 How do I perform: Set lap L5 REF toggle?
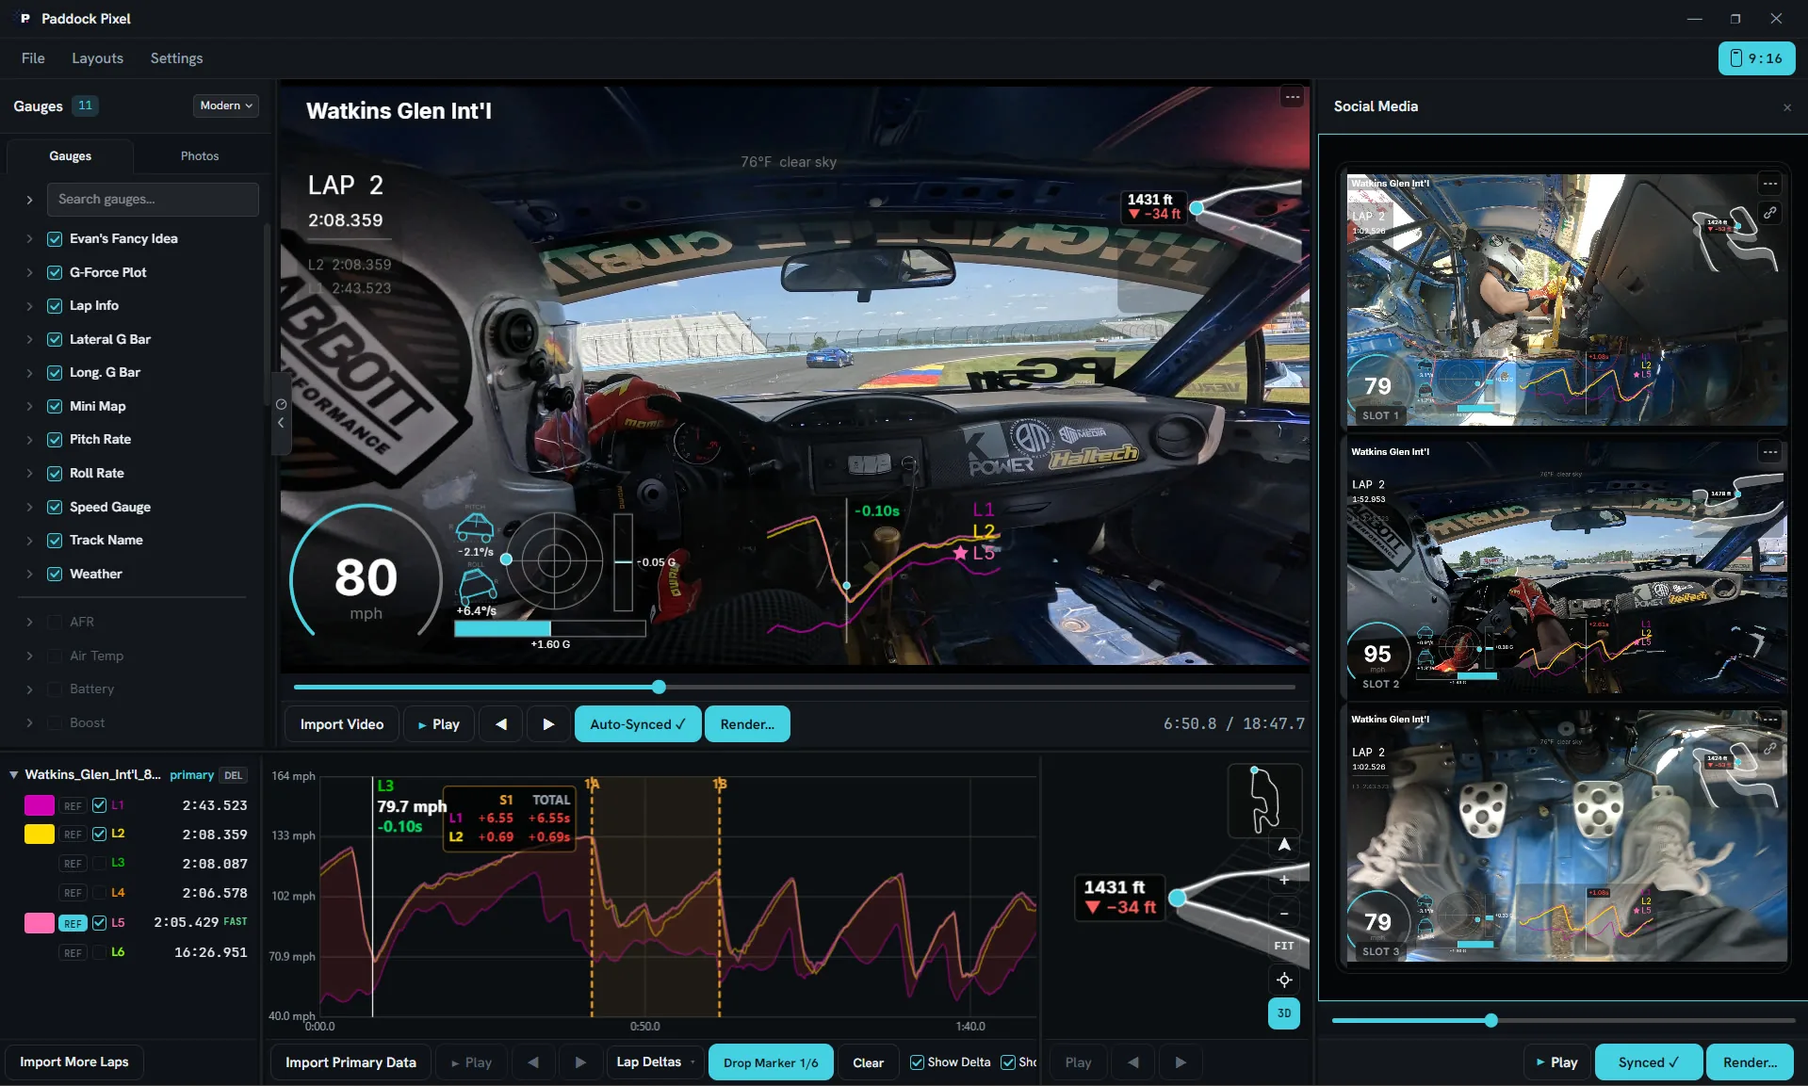(73, 923)
